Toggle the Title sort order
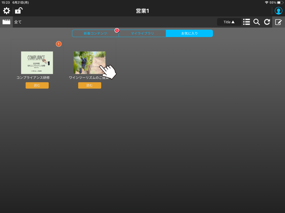 tap(229, 22)
